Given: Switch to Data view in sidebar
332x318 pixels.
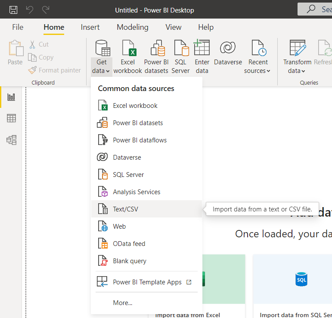Looking at the screenshot, I should pos(11,118).
